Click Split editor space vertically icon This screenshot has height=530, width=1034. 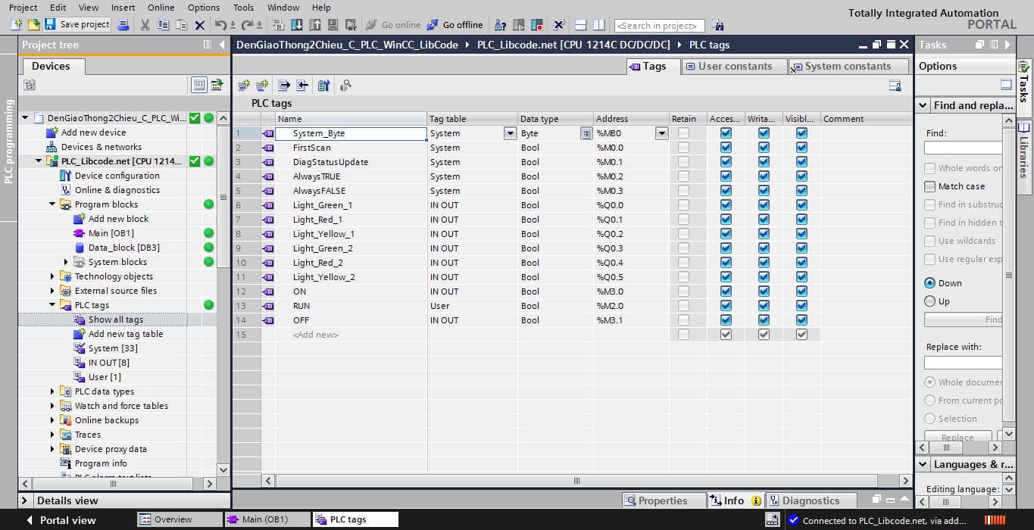[598, 25]
